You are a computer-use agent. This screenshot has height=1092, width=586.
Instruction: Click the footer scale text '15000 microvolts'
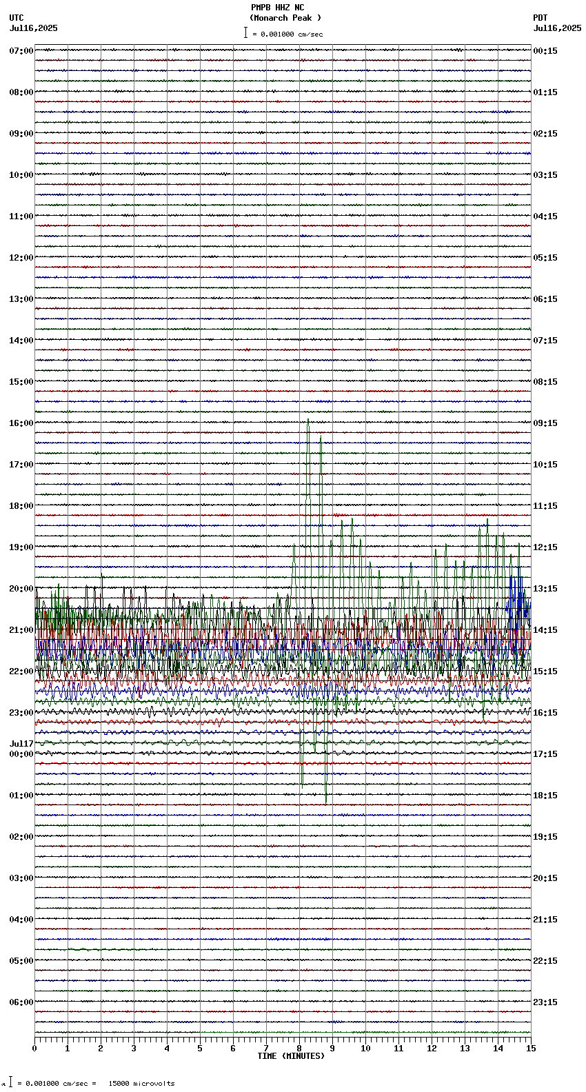pyautogui.click(x=141, y=1084)
